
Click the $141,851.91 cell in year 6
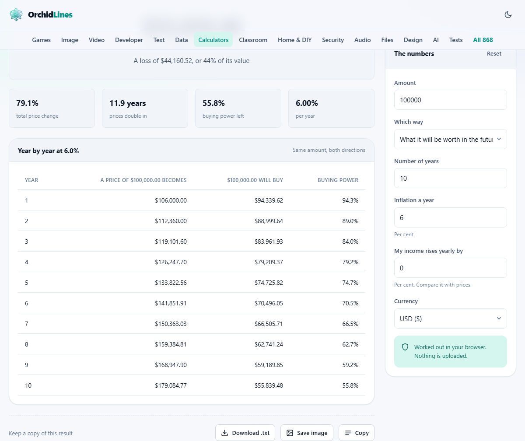(171, 303)
